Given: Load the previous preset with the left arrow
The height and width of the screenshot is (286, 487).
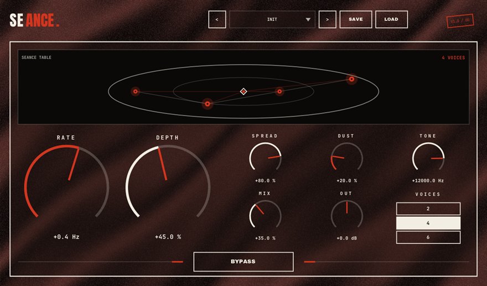Looking at the screenshot, I should pyautogui.click(x=217, y=19).
